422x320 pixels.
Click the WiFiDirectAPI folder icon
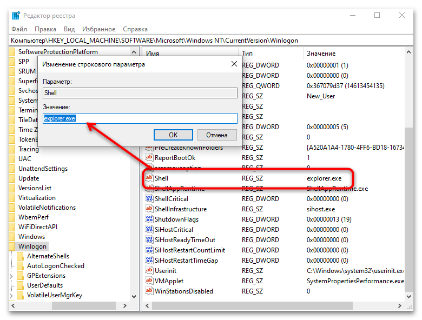tap(12, 227)
